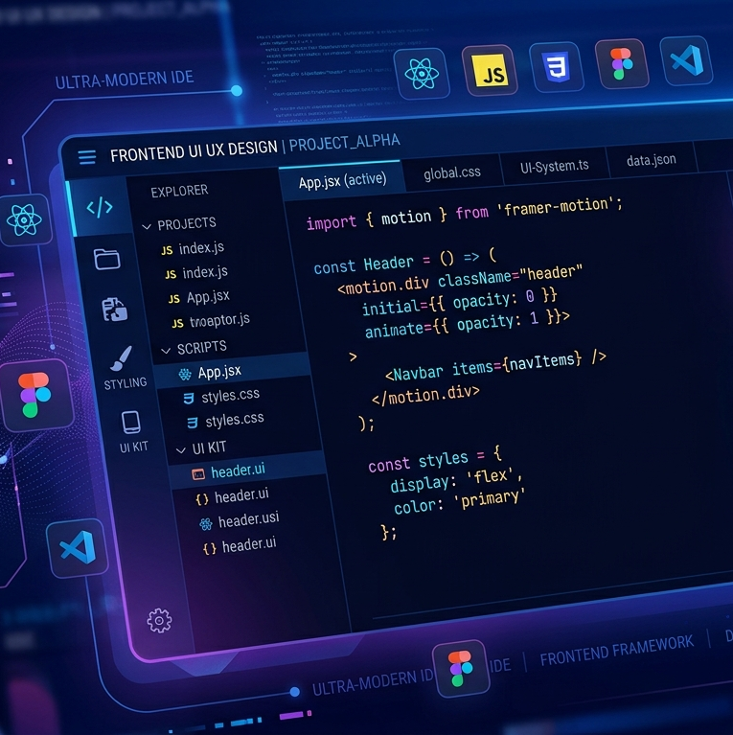The image size is (733, 735).
Task: Collapse the UI KIT tree section
Action: (181, 450)
